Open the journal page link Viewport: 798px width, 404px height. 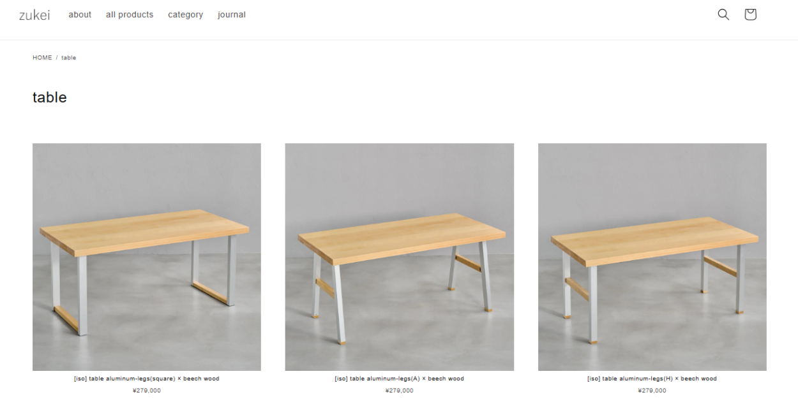231,15
